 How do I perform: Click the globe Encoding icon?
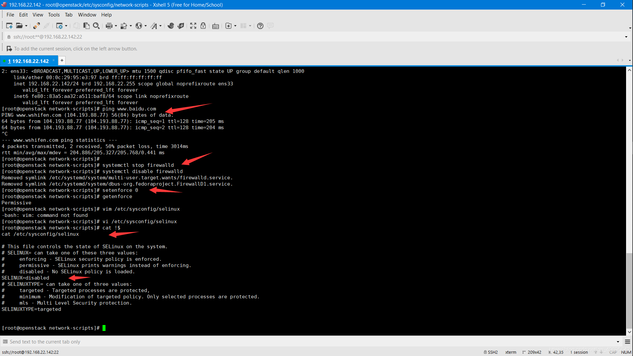139,26
